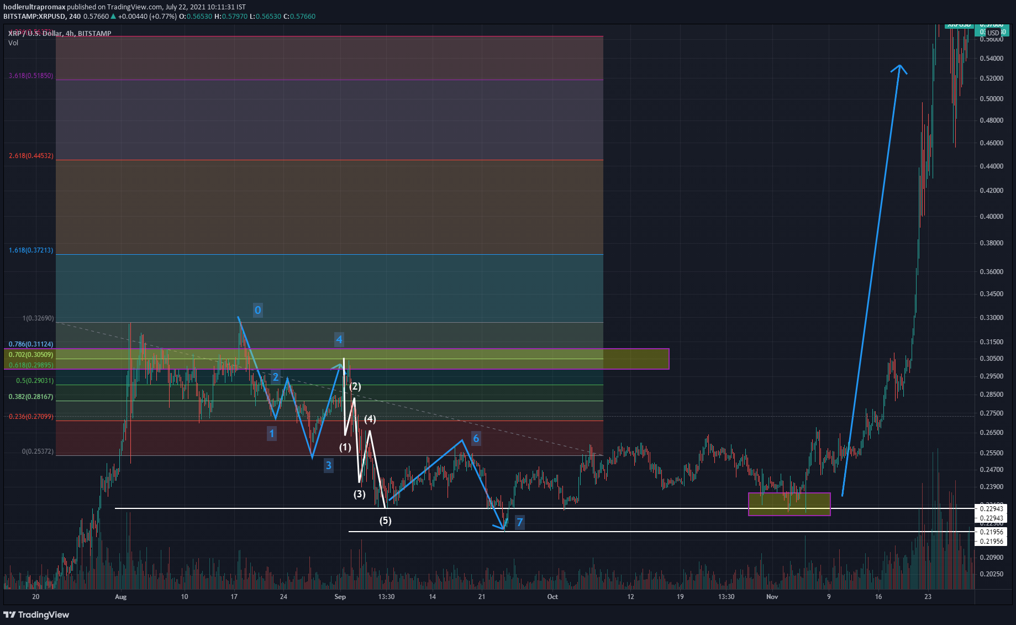Open the USD currency selector
Viewport: 1016px width, 625px height.
pos(993,33)
